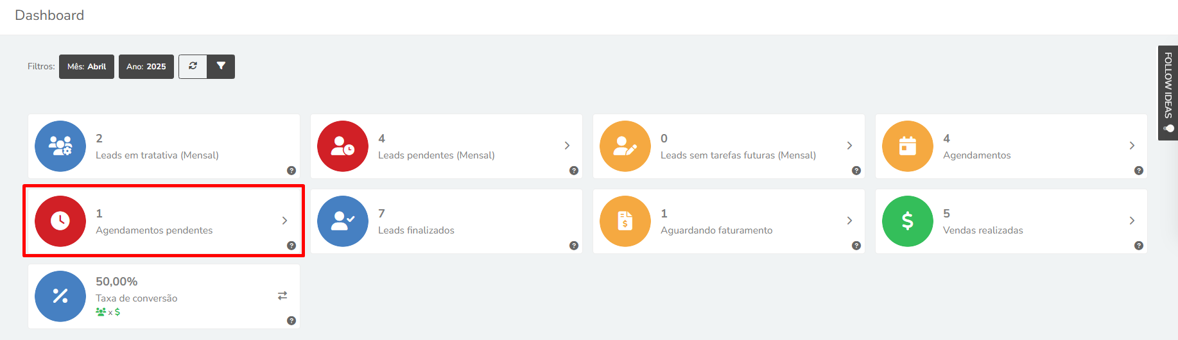The image size is (1178, 340).
Task: Click the blue Leads em tratativa icon
Action: (x=60, y=146)
